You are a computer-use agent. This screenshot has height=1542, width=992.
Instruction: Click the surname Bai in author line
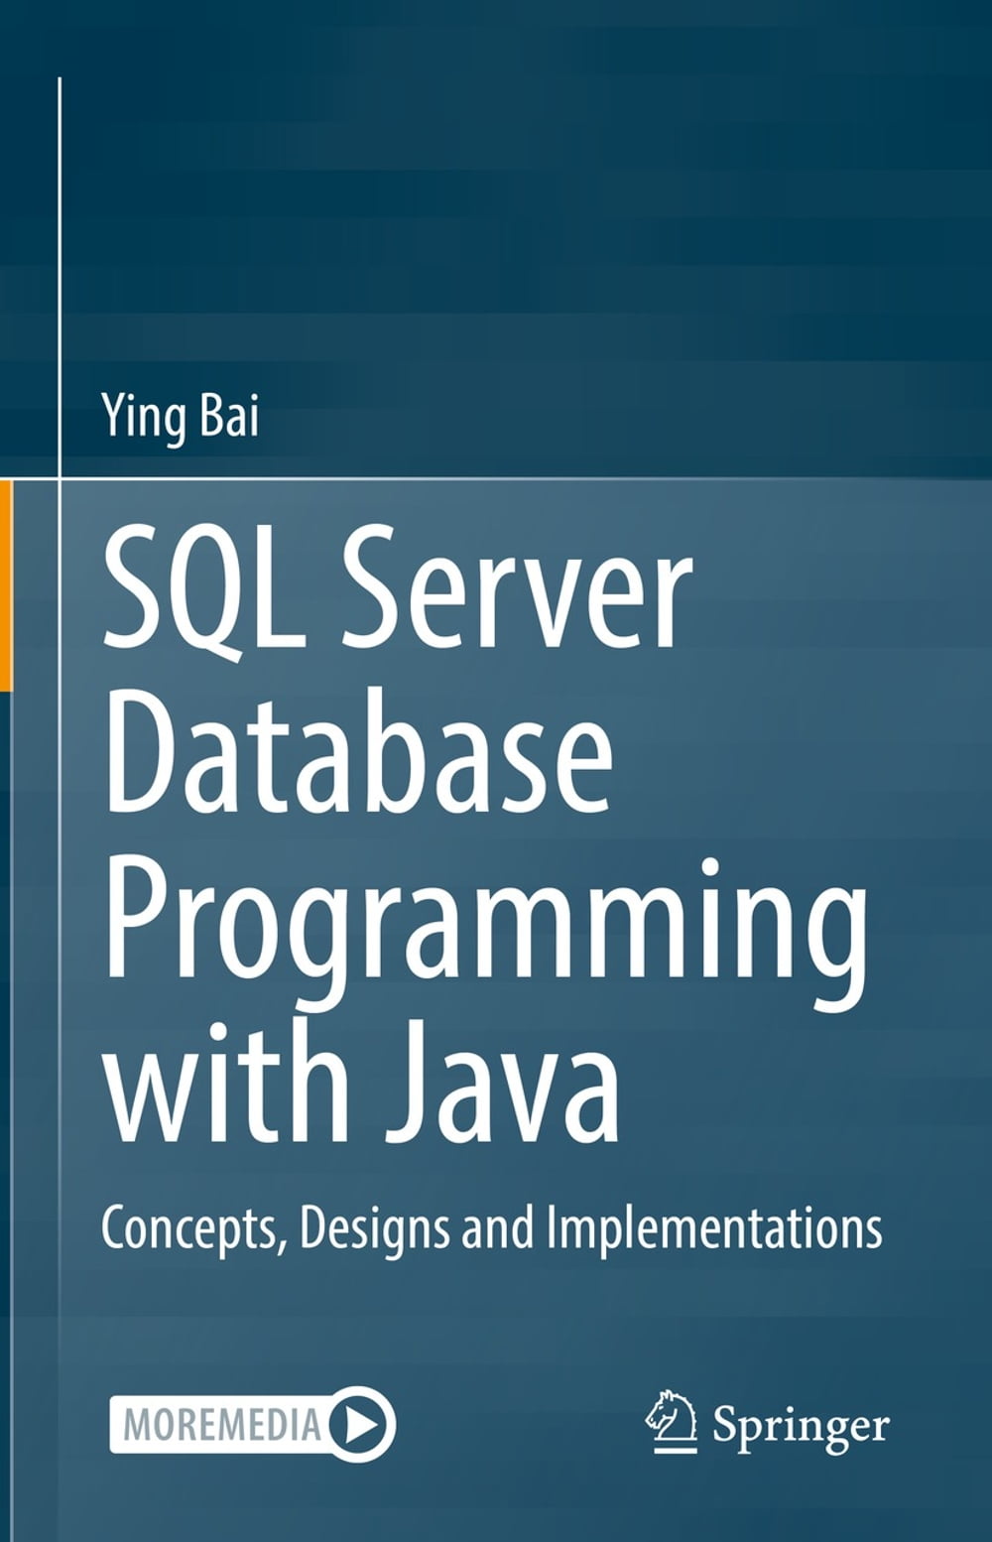click(x=229, y=415)
